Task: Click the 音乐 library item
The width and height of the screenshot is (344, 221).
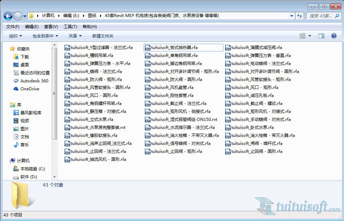Action: pos(24,145)
